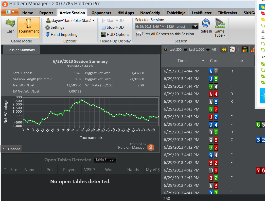265x201 pixels.
Task: Select the All hands radio button
Action: 208,50
